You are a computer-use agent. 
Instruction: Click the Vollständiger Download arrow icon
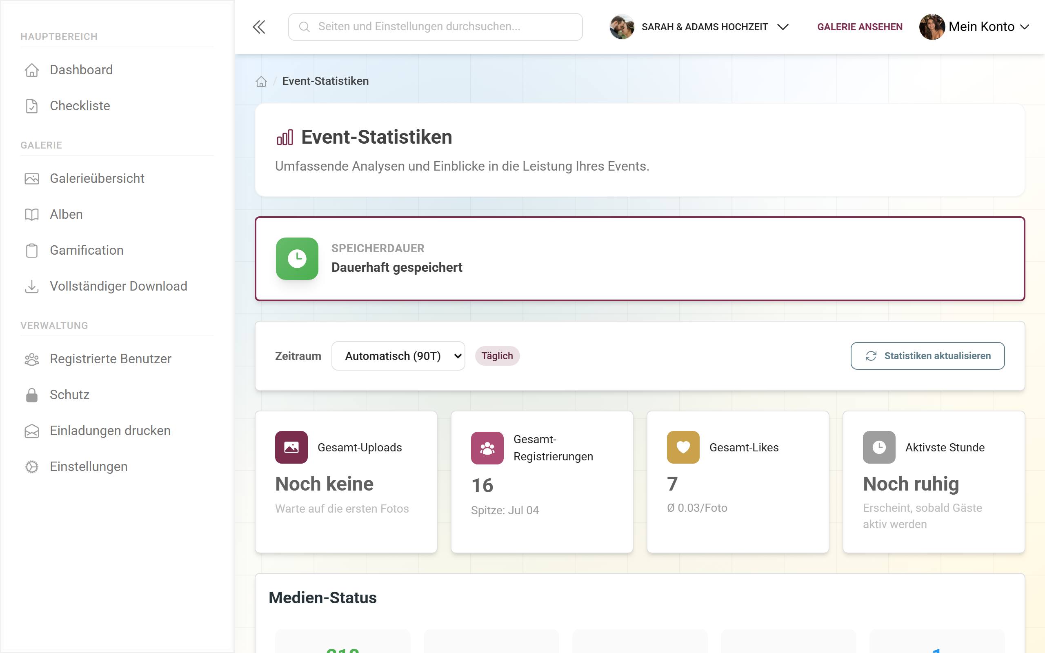point(32,287)
